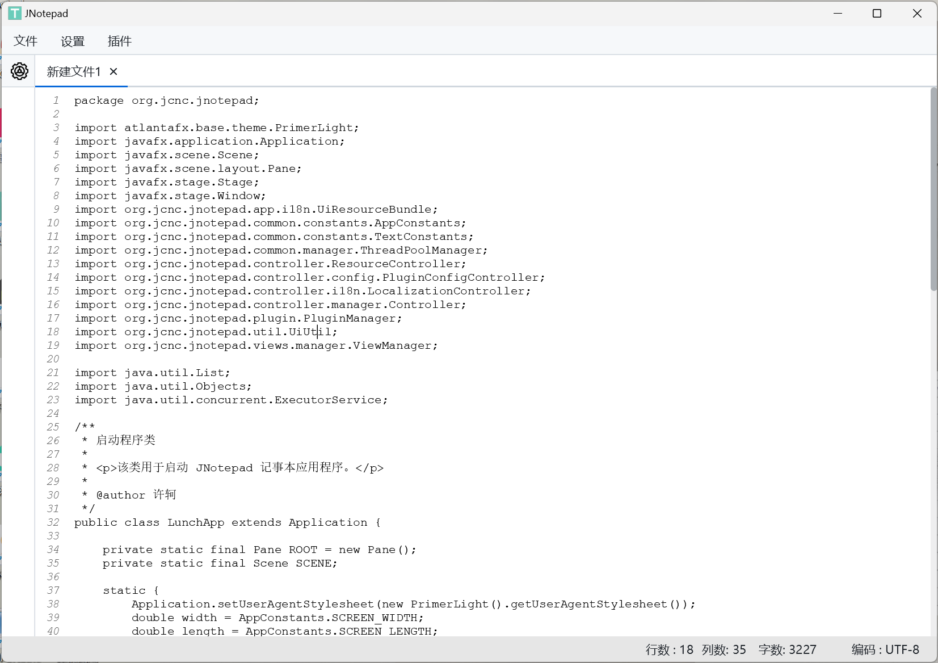Click the import java.util.List line
This screenshot has height=663, width=938.
pyautogui.click(x=152, y=373)
